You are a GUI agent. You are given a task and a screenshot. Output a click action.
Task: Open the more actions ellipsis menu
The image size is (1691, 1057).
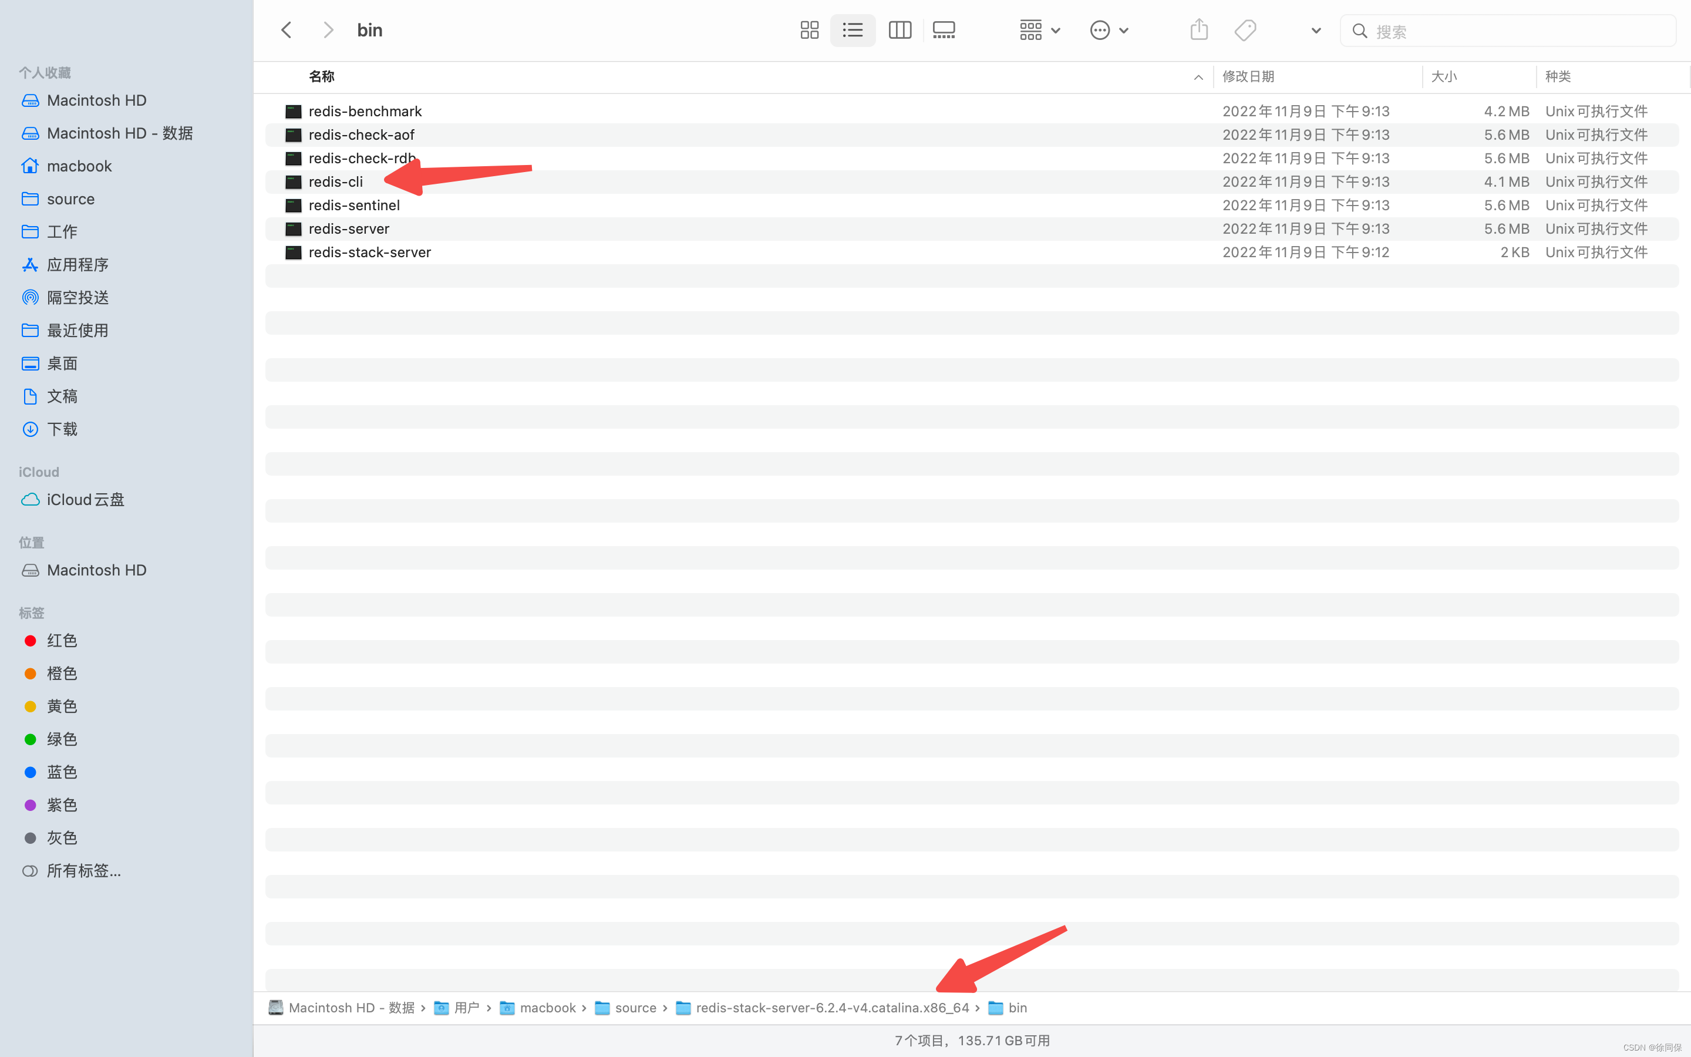pyautogui.click(x=1108, y=29)
